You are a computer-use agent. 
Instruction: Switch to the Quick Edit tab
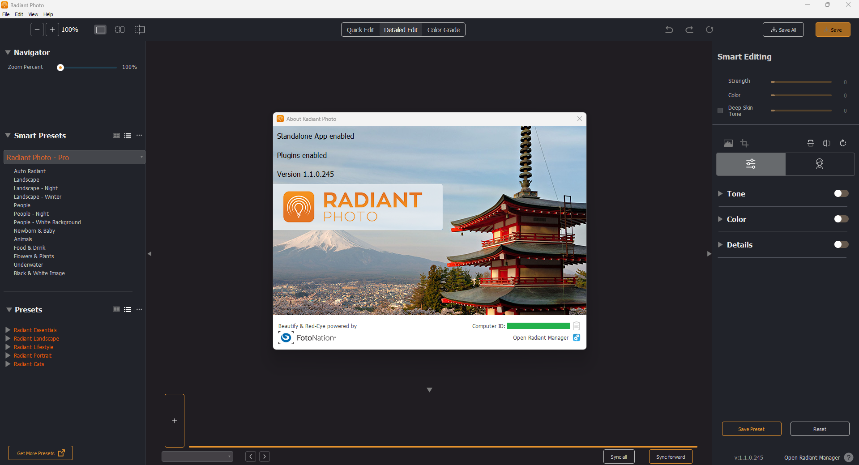pos(360,30)
